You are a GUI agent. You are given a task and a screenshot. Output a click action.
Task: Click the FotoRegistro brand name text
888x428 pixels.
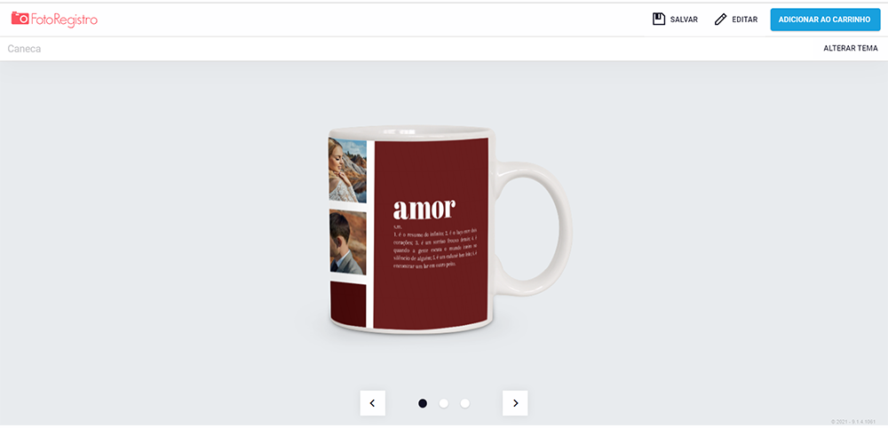point(64,20)
